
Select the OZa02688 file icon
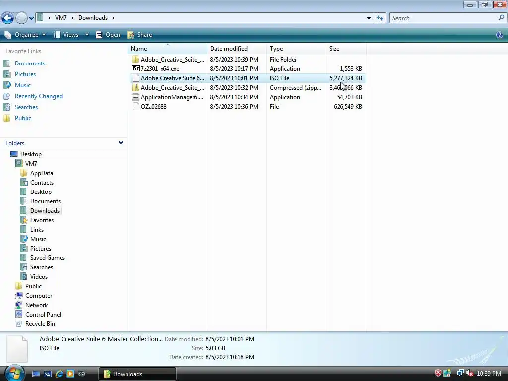point(136,106)
